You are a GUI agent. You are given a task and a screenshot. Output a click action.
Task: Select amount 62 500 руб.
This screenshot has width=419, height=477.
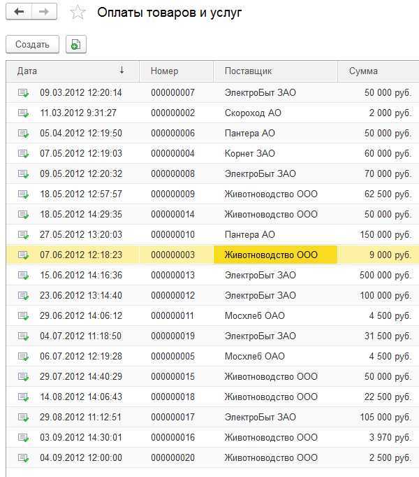tap(388, 194)
